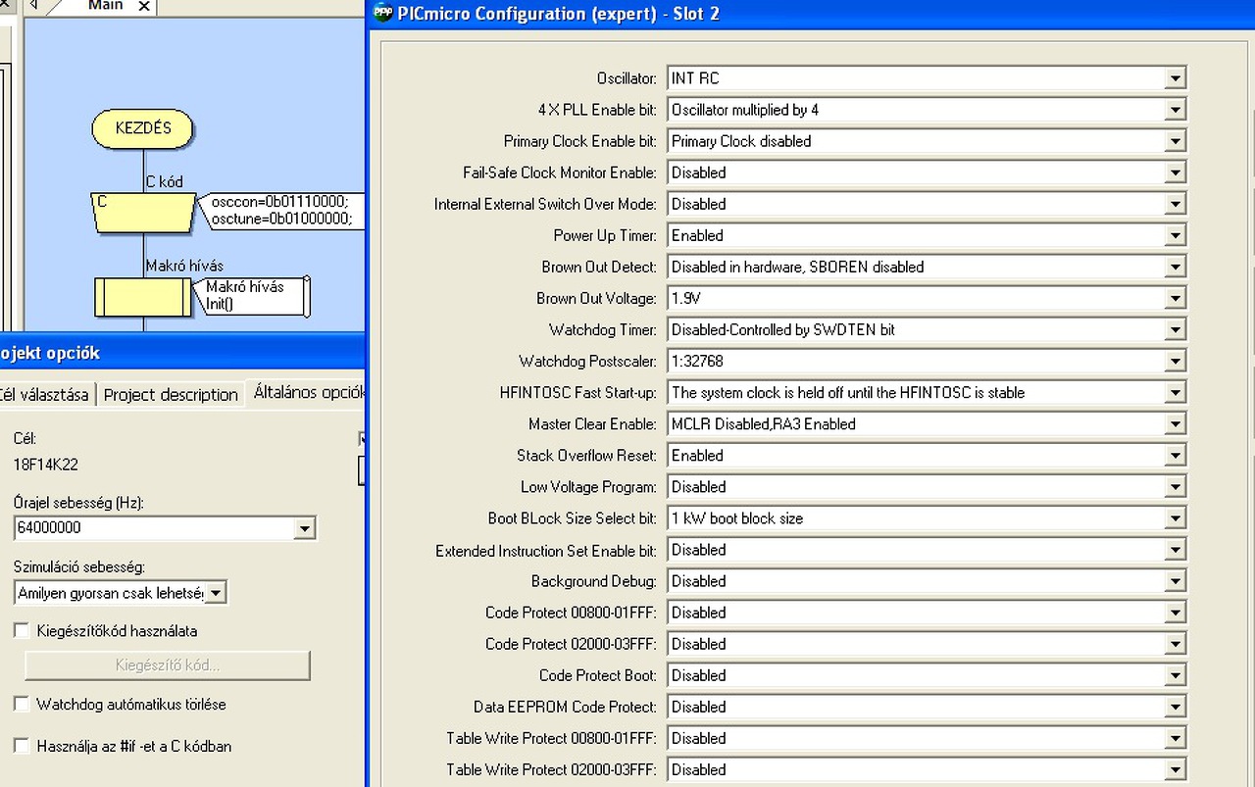The height and width of the screenshot is (787, 1255).
Task: Click the Init() macro call callout
Action: point(253,295)
